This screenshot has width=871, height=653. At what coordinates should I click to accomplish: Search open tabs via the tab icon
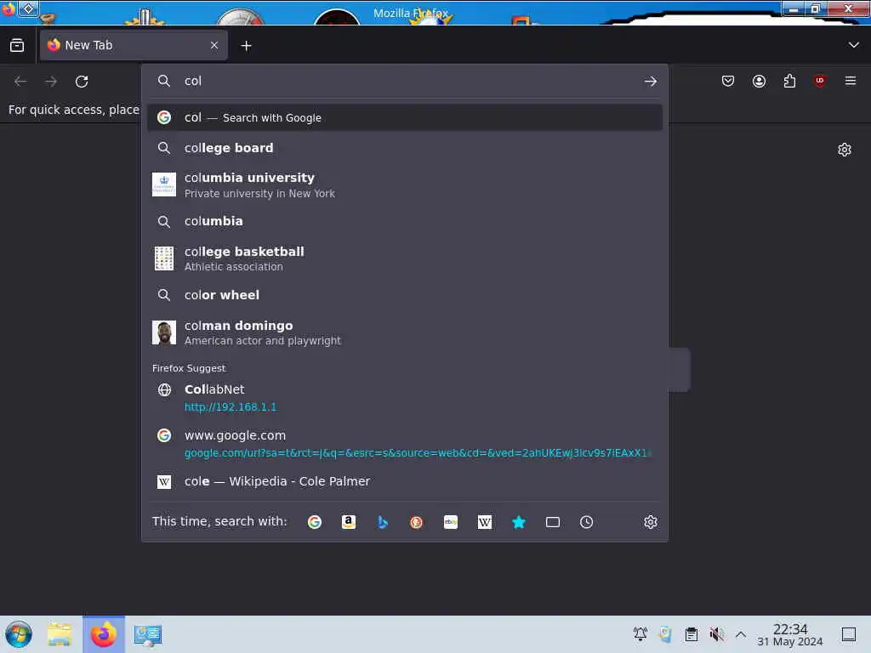point(552,522)
